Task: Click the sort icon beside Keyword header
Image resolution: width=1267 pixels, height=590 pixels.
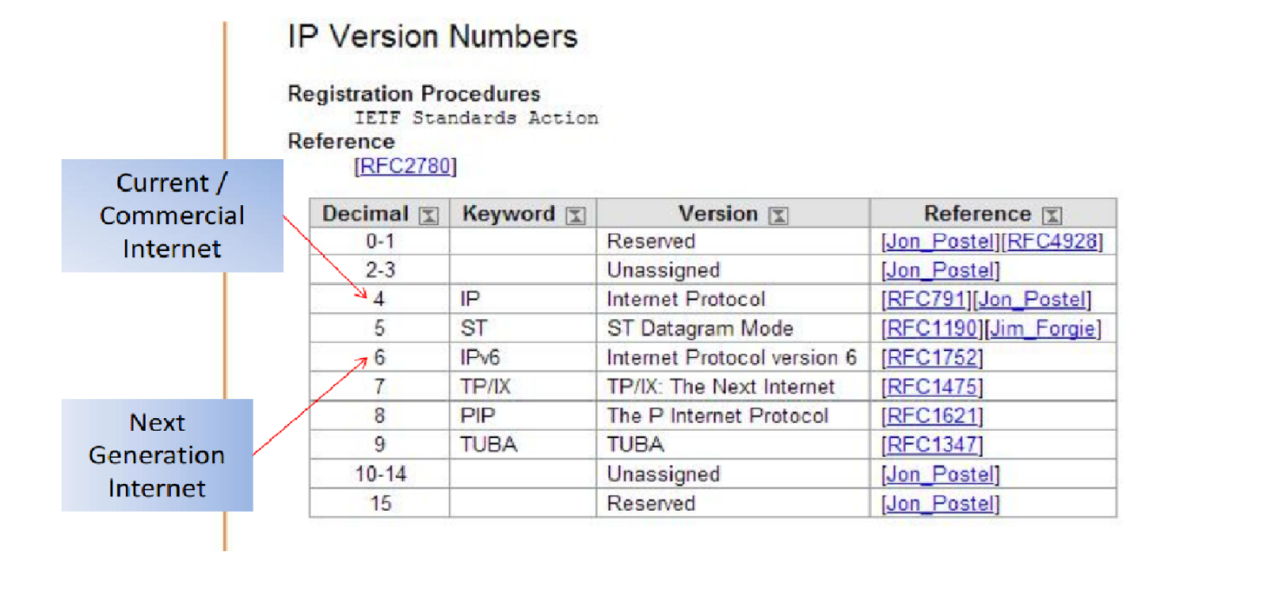Action: (576, 215)
